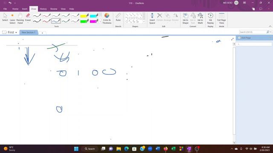This screenshot has width=273, height=153.
Task: Activate the Lasso Select tool
Action: (12, 19)
